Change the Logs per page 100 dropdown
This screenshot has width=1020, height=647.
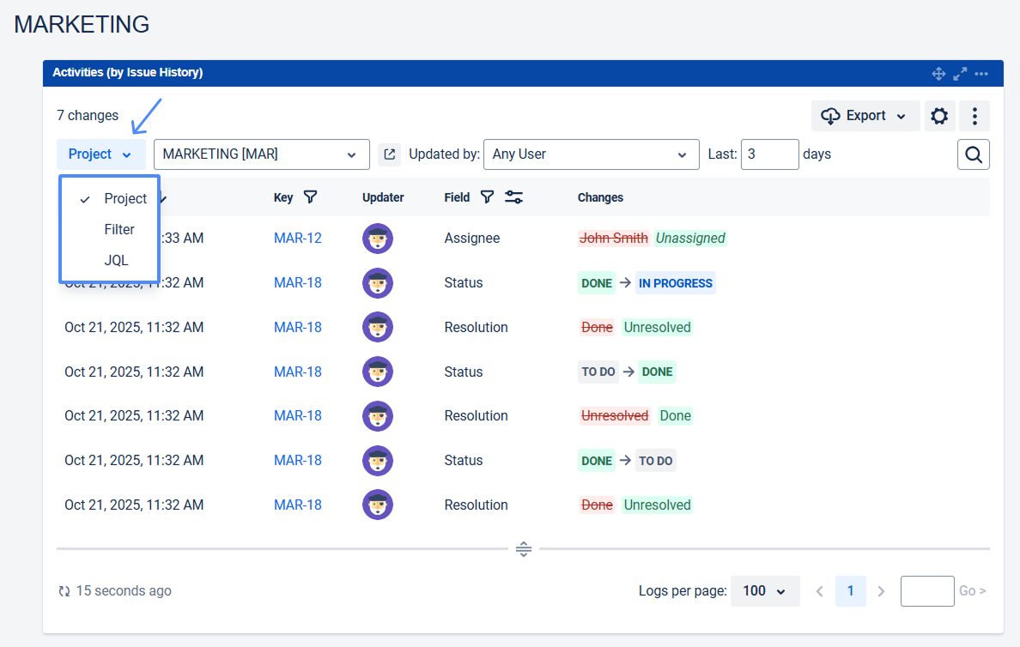click(764, 591)
